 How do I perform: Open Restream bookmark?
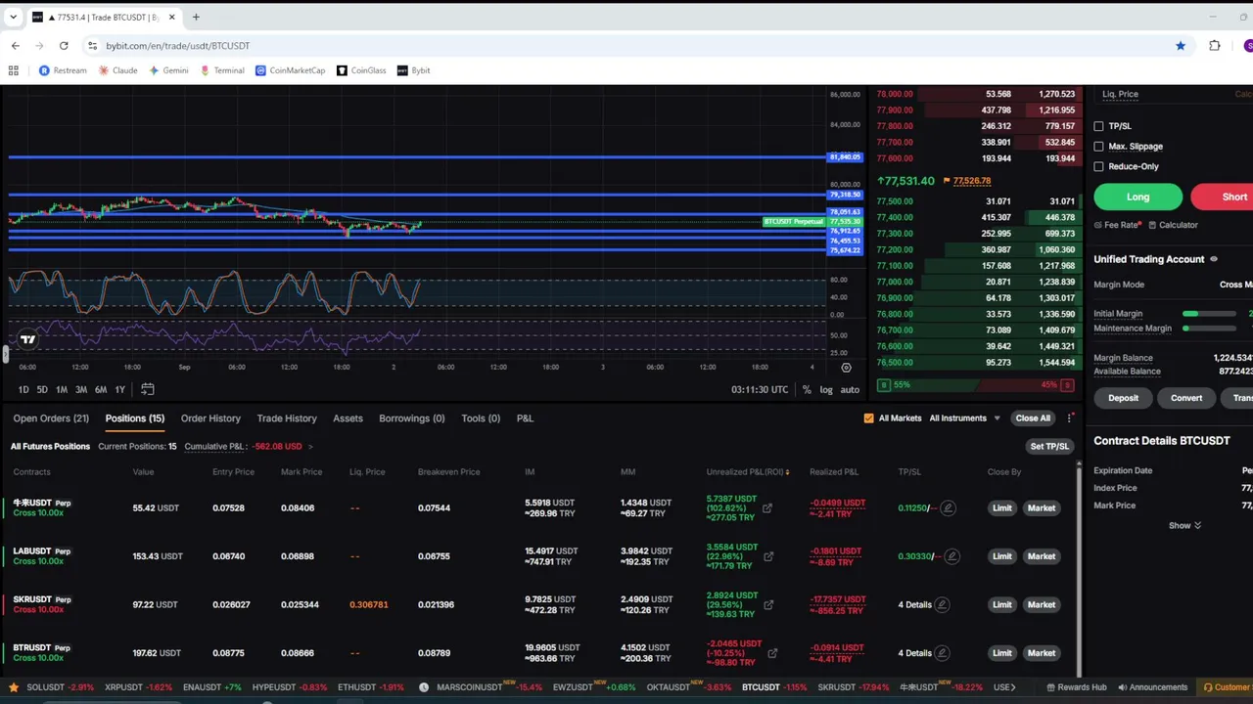(x=63, y=70)
